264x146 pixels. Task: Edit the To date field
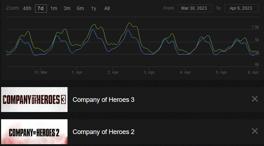(241, 8)
